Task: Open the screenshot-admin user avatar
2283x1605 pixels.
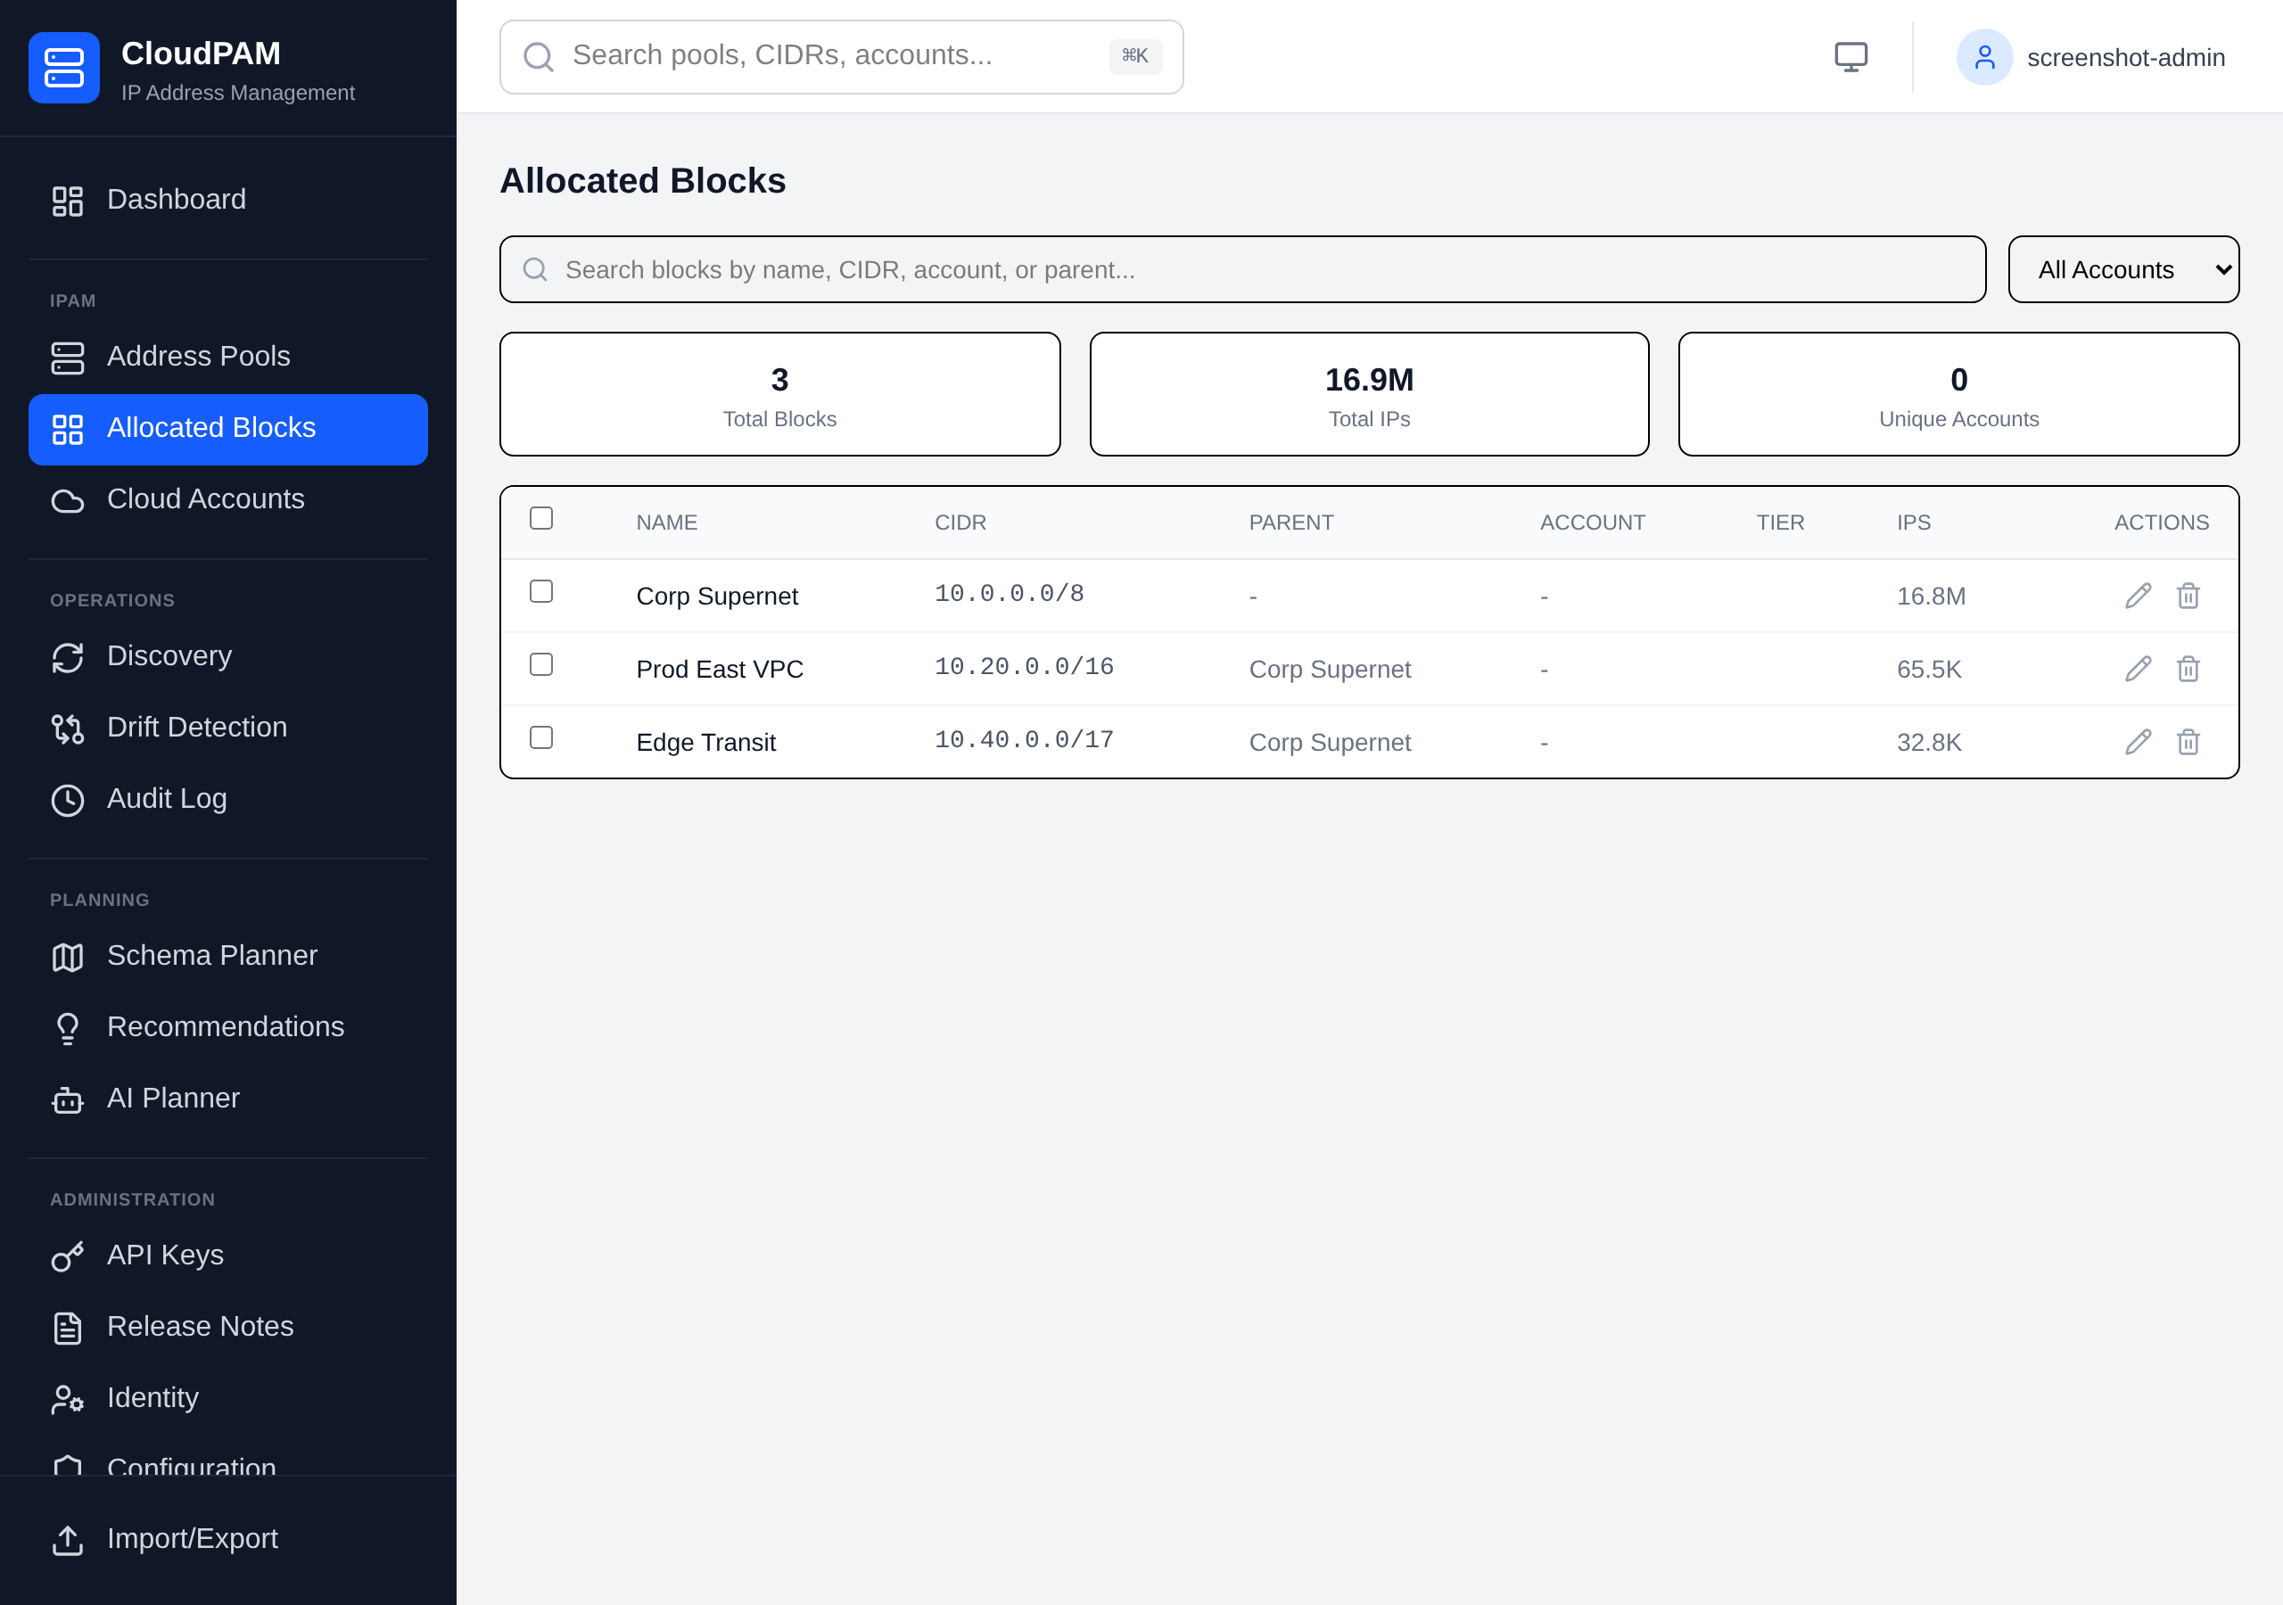Action: pyautogui.click(x=1983, y=57)
